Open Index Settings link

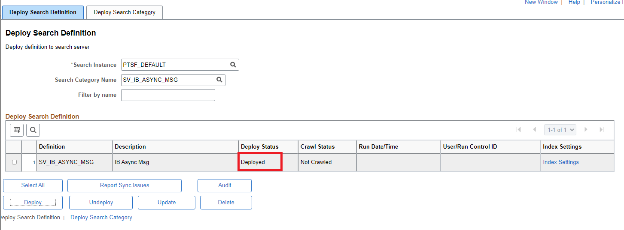pos(561,162)
